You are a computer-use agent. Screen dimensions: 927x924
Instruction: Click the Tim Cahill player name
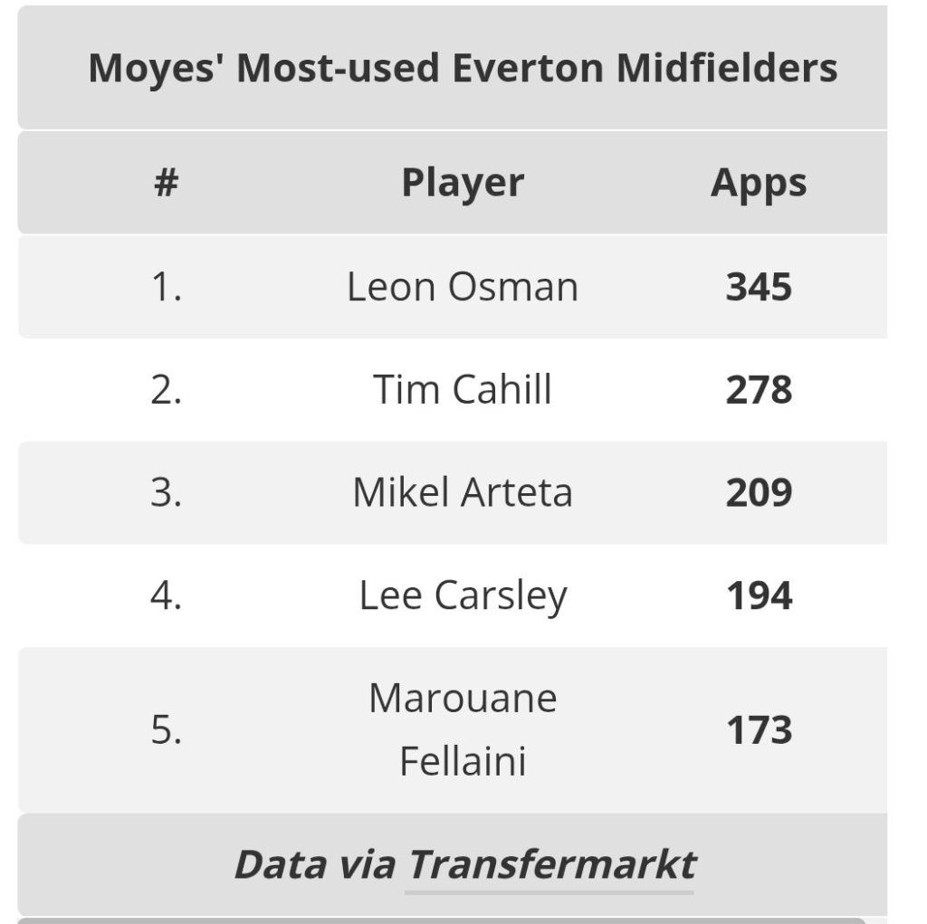[463, 390]
